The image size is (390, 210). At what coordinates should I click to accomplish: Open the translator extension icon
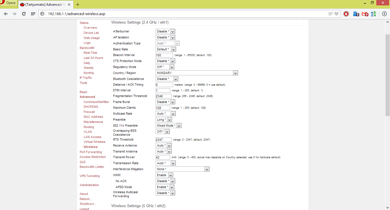coord(373,14)
